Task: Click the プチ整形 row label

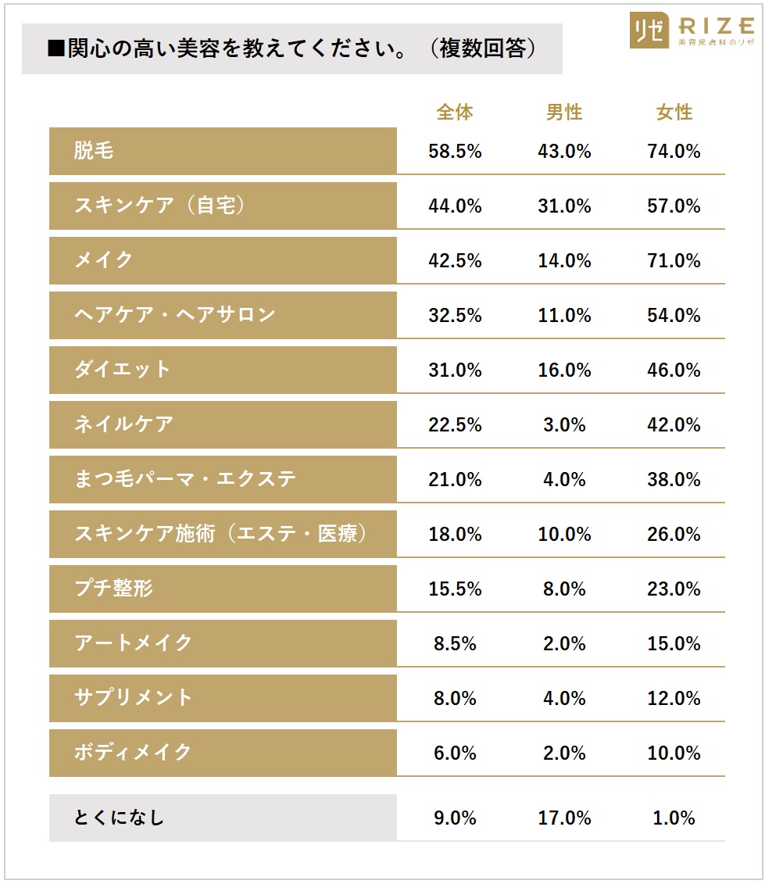Action: [114, 589]
